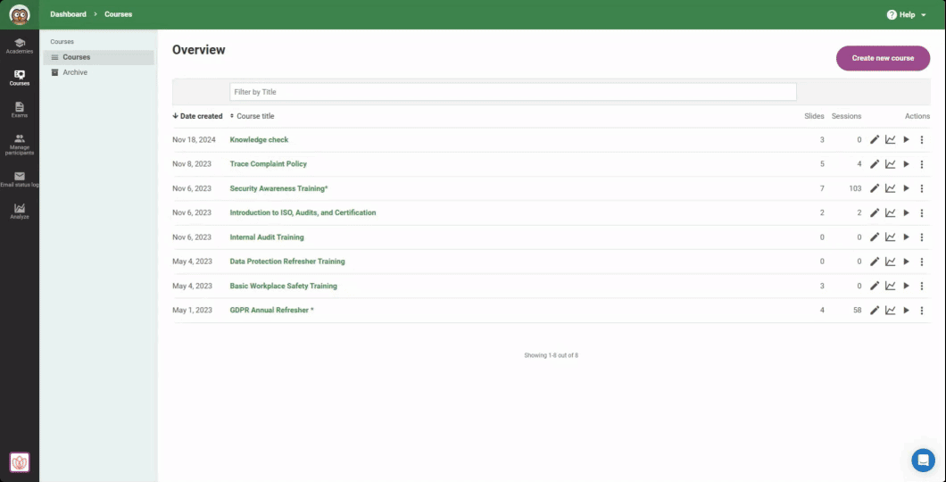Viewport: 946px width, 482px height.
Task: Click the Filter by Title field
Action: [x=512, y=92]
